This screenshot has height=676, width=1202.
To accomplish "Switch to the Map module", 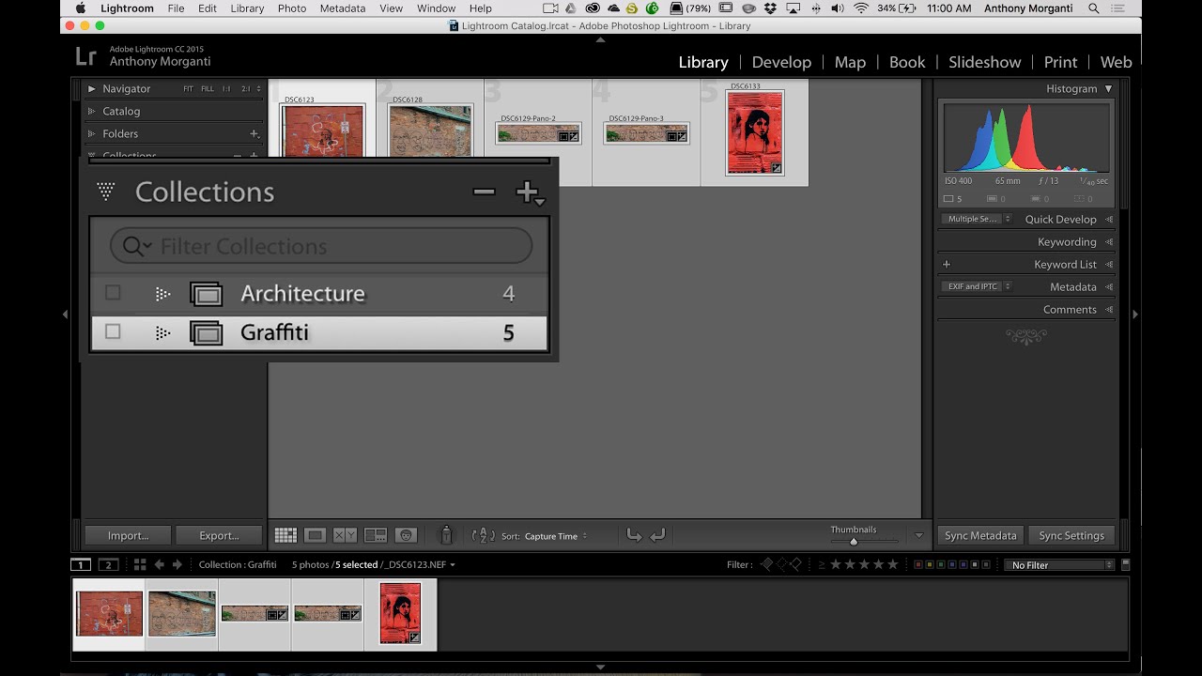I will [850, 62].
